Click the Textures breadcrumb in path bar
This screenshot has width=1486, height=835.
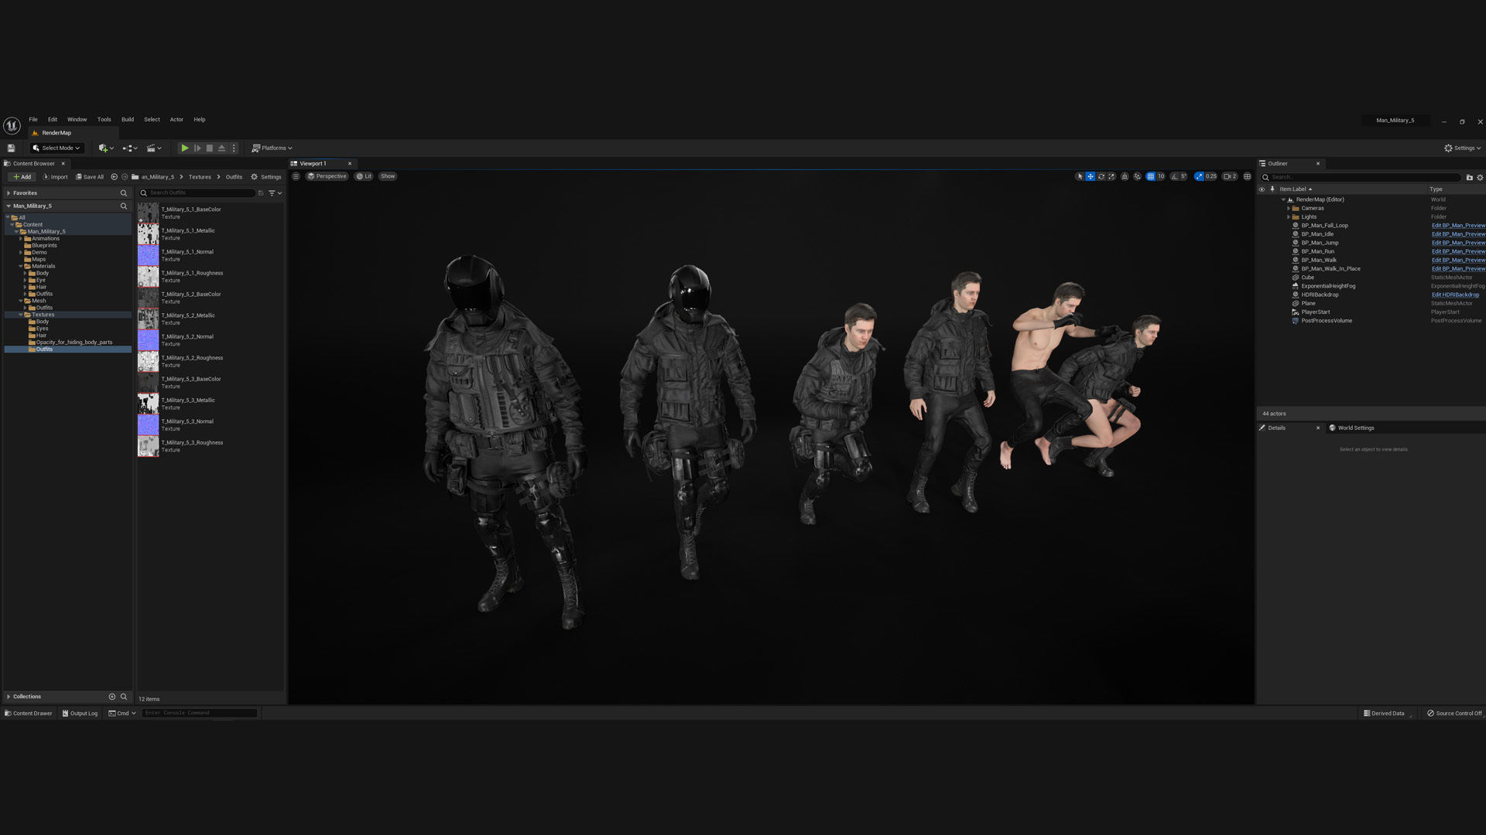click(200, 176)
